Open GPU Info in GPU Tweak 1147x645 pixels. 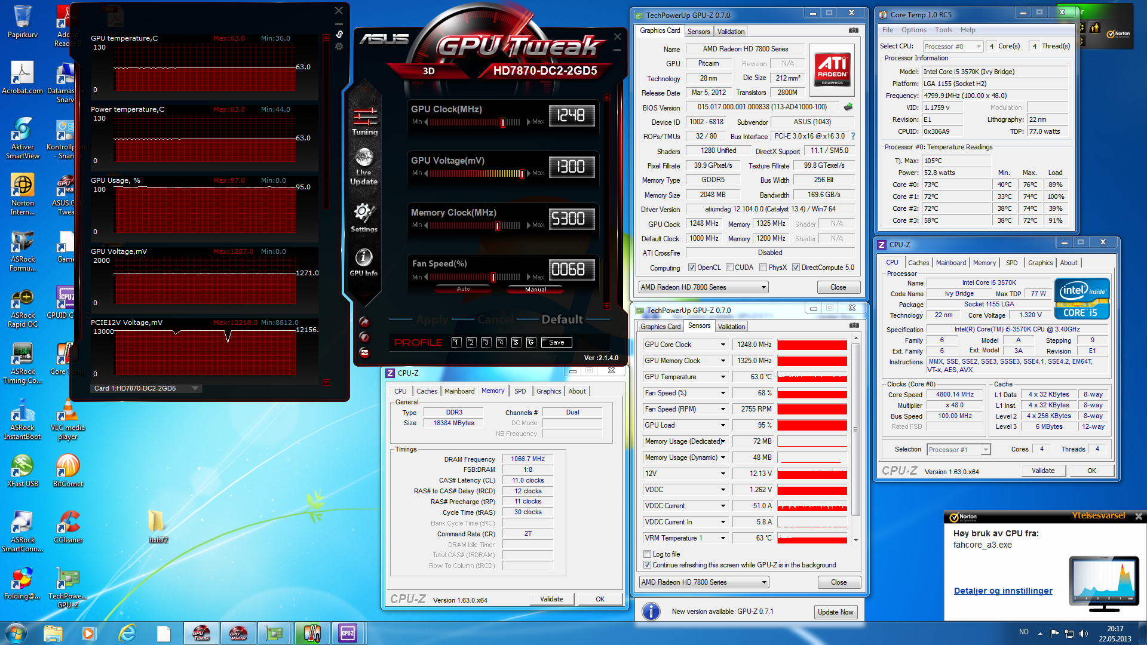(x=364, y=263)
